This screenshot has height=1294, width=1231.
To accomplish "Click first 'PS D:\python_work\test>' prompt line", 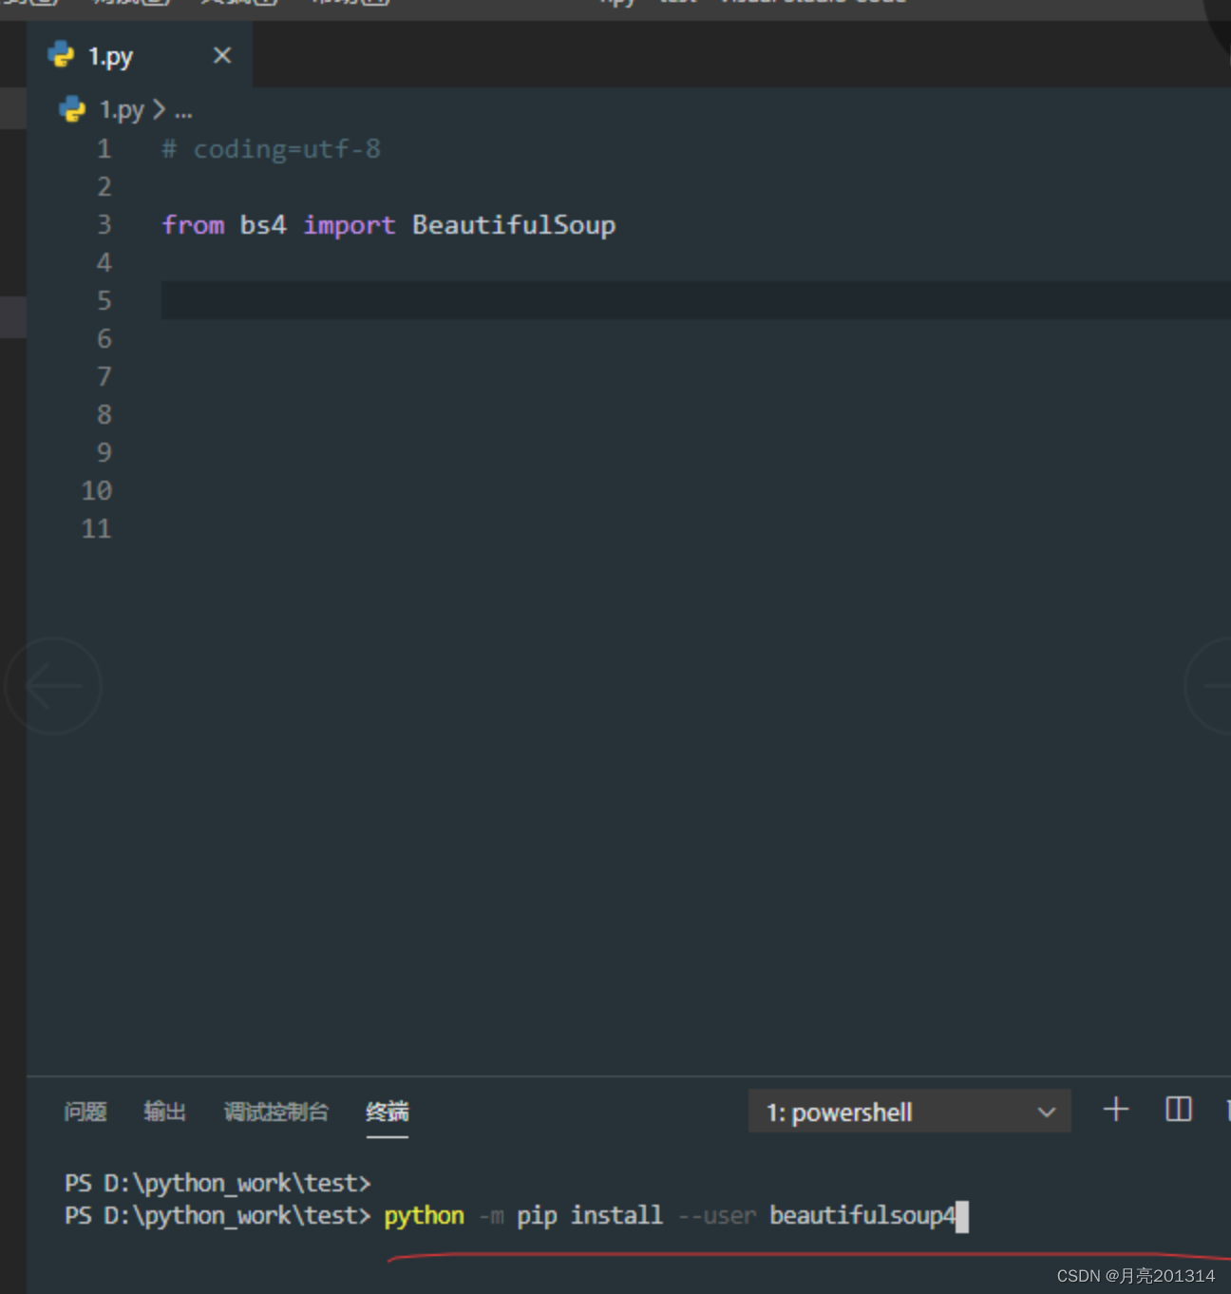I will coord(218,1184).
